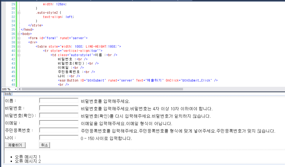Select the '오류 메시지 1' list item
This screenshot has width=285, height=167.
[x=28, y=157]
